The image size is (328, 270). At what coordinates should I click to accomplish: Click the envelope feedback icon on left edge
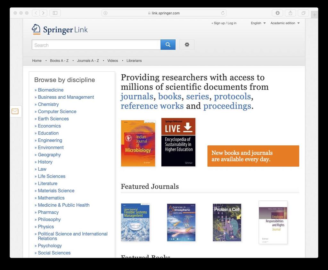[x=15, y=111]
